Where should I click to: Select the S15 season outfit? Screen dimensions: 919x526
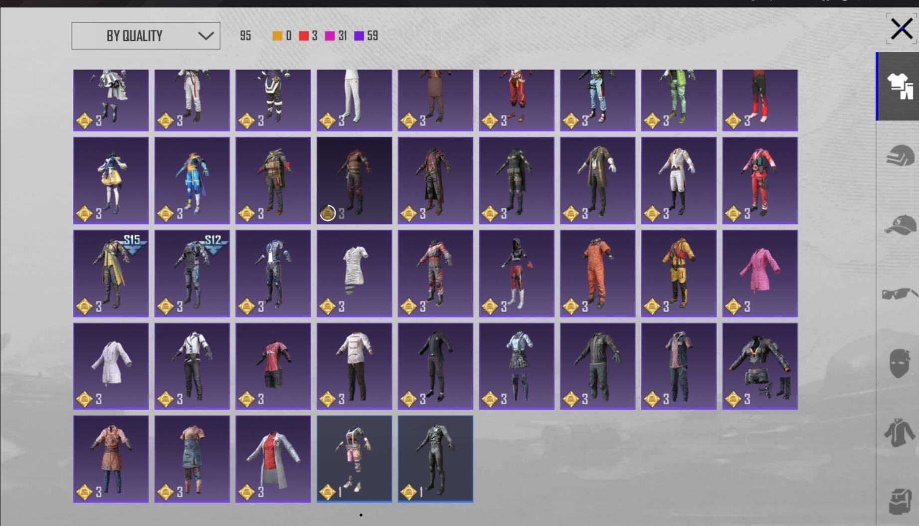111,273
